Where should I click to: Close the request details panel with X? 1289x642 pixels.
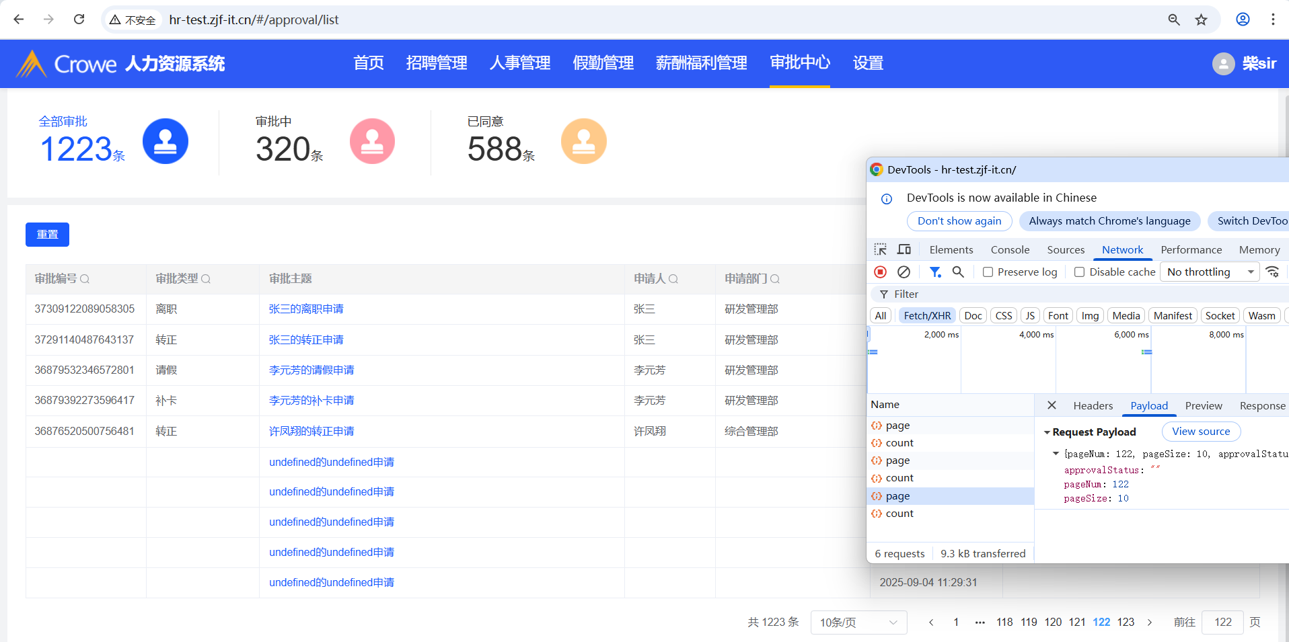point(1052,405)
